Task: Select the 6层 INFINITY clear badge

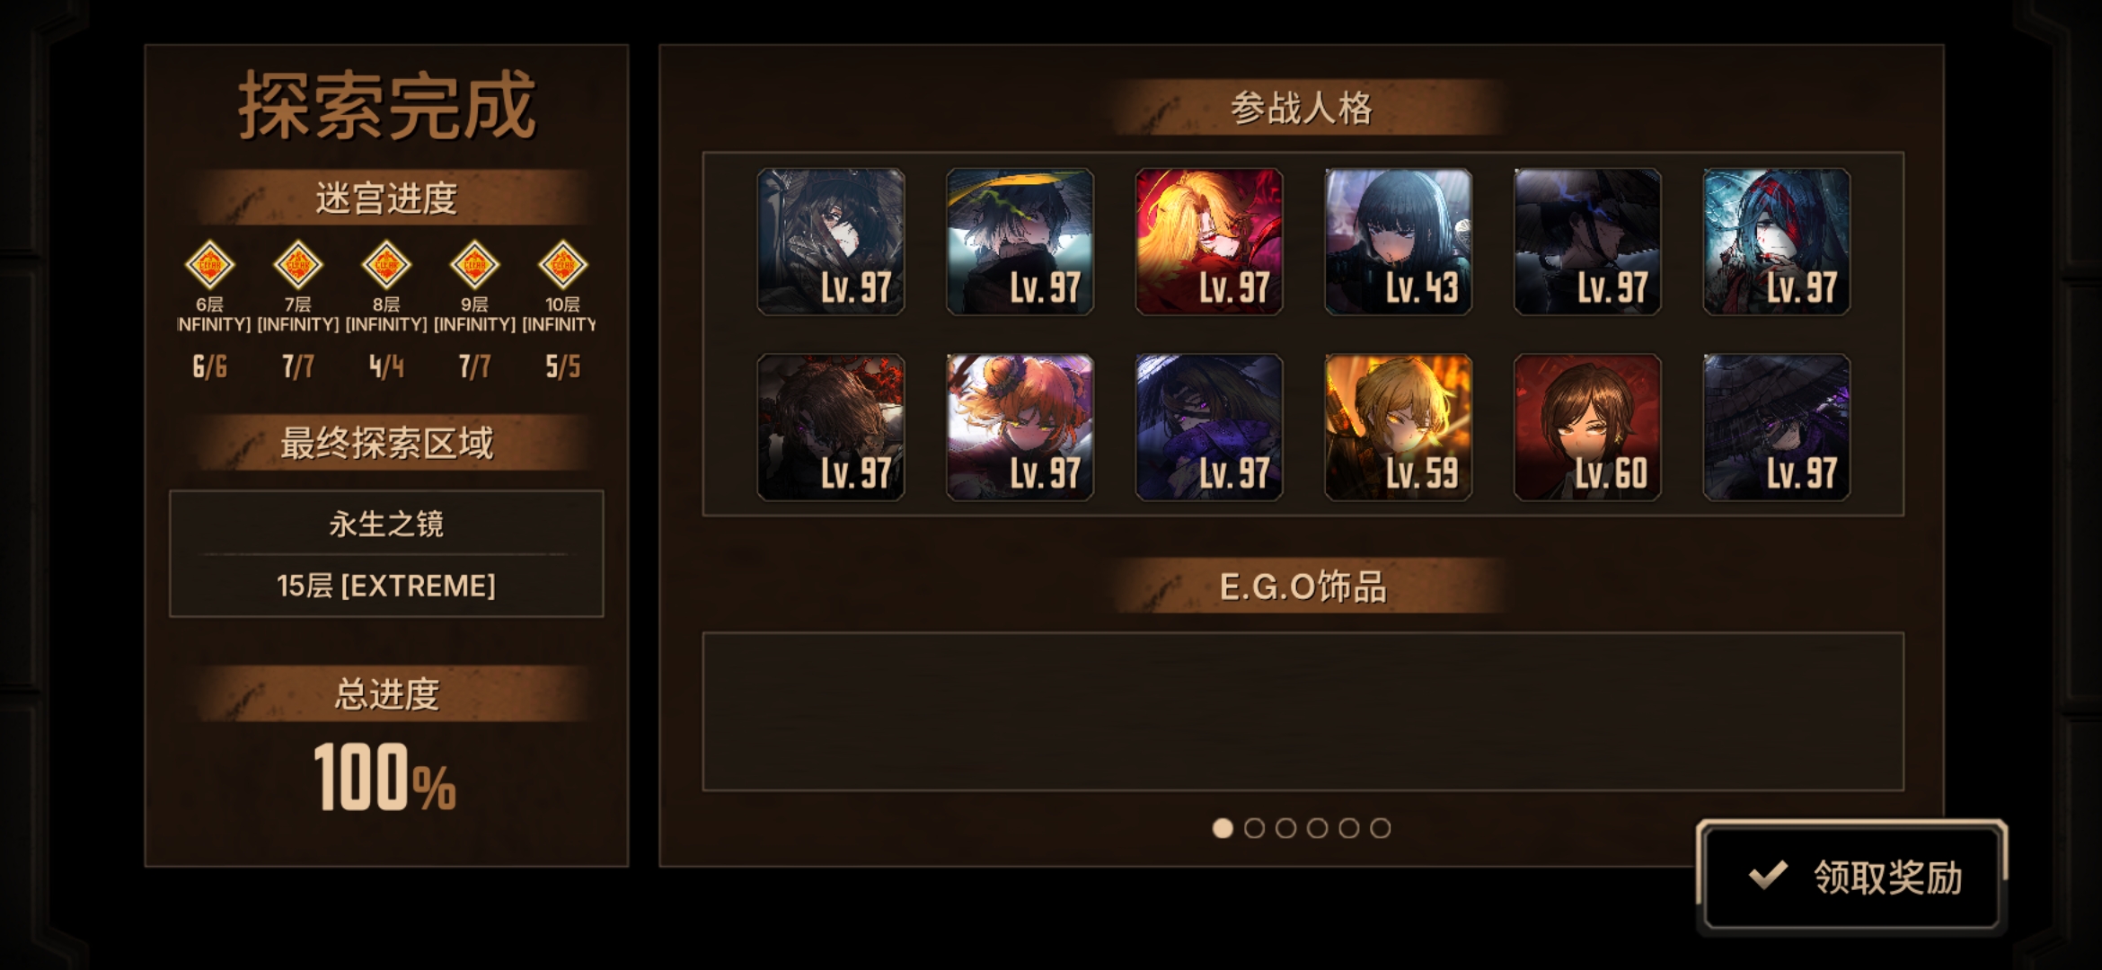Action: tap(209, 265)
